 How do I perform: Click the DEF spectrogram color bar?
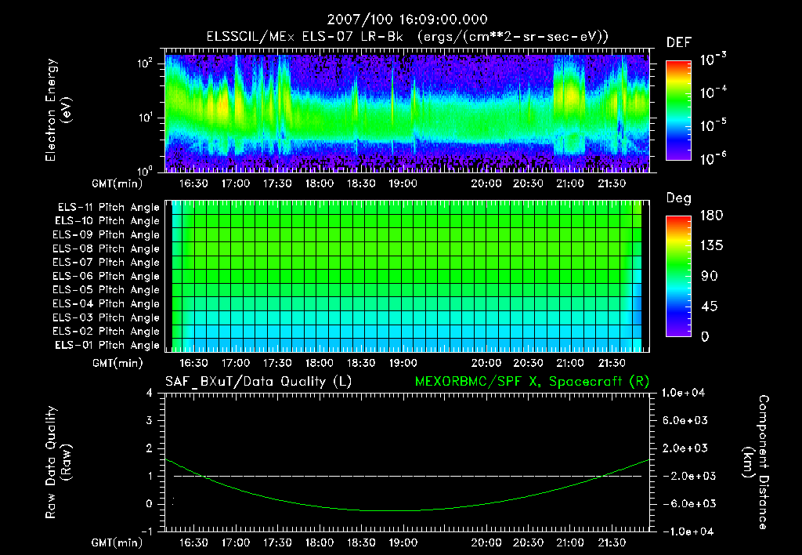point(678,111)
